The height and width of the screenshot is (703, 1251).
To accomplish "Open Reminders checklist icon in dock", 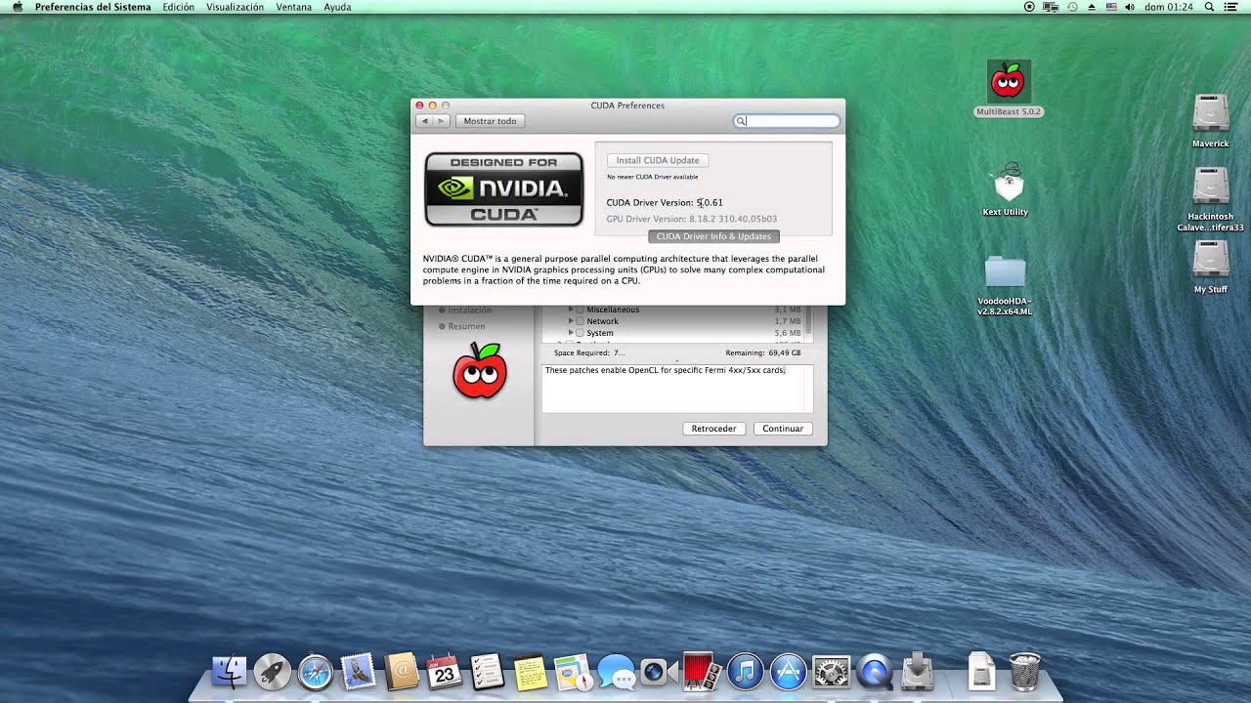I will tap(487, 671).
